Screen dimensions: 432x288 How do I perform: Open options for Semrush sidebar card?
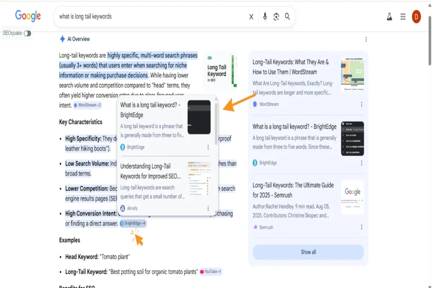click(x=362, y=227)
